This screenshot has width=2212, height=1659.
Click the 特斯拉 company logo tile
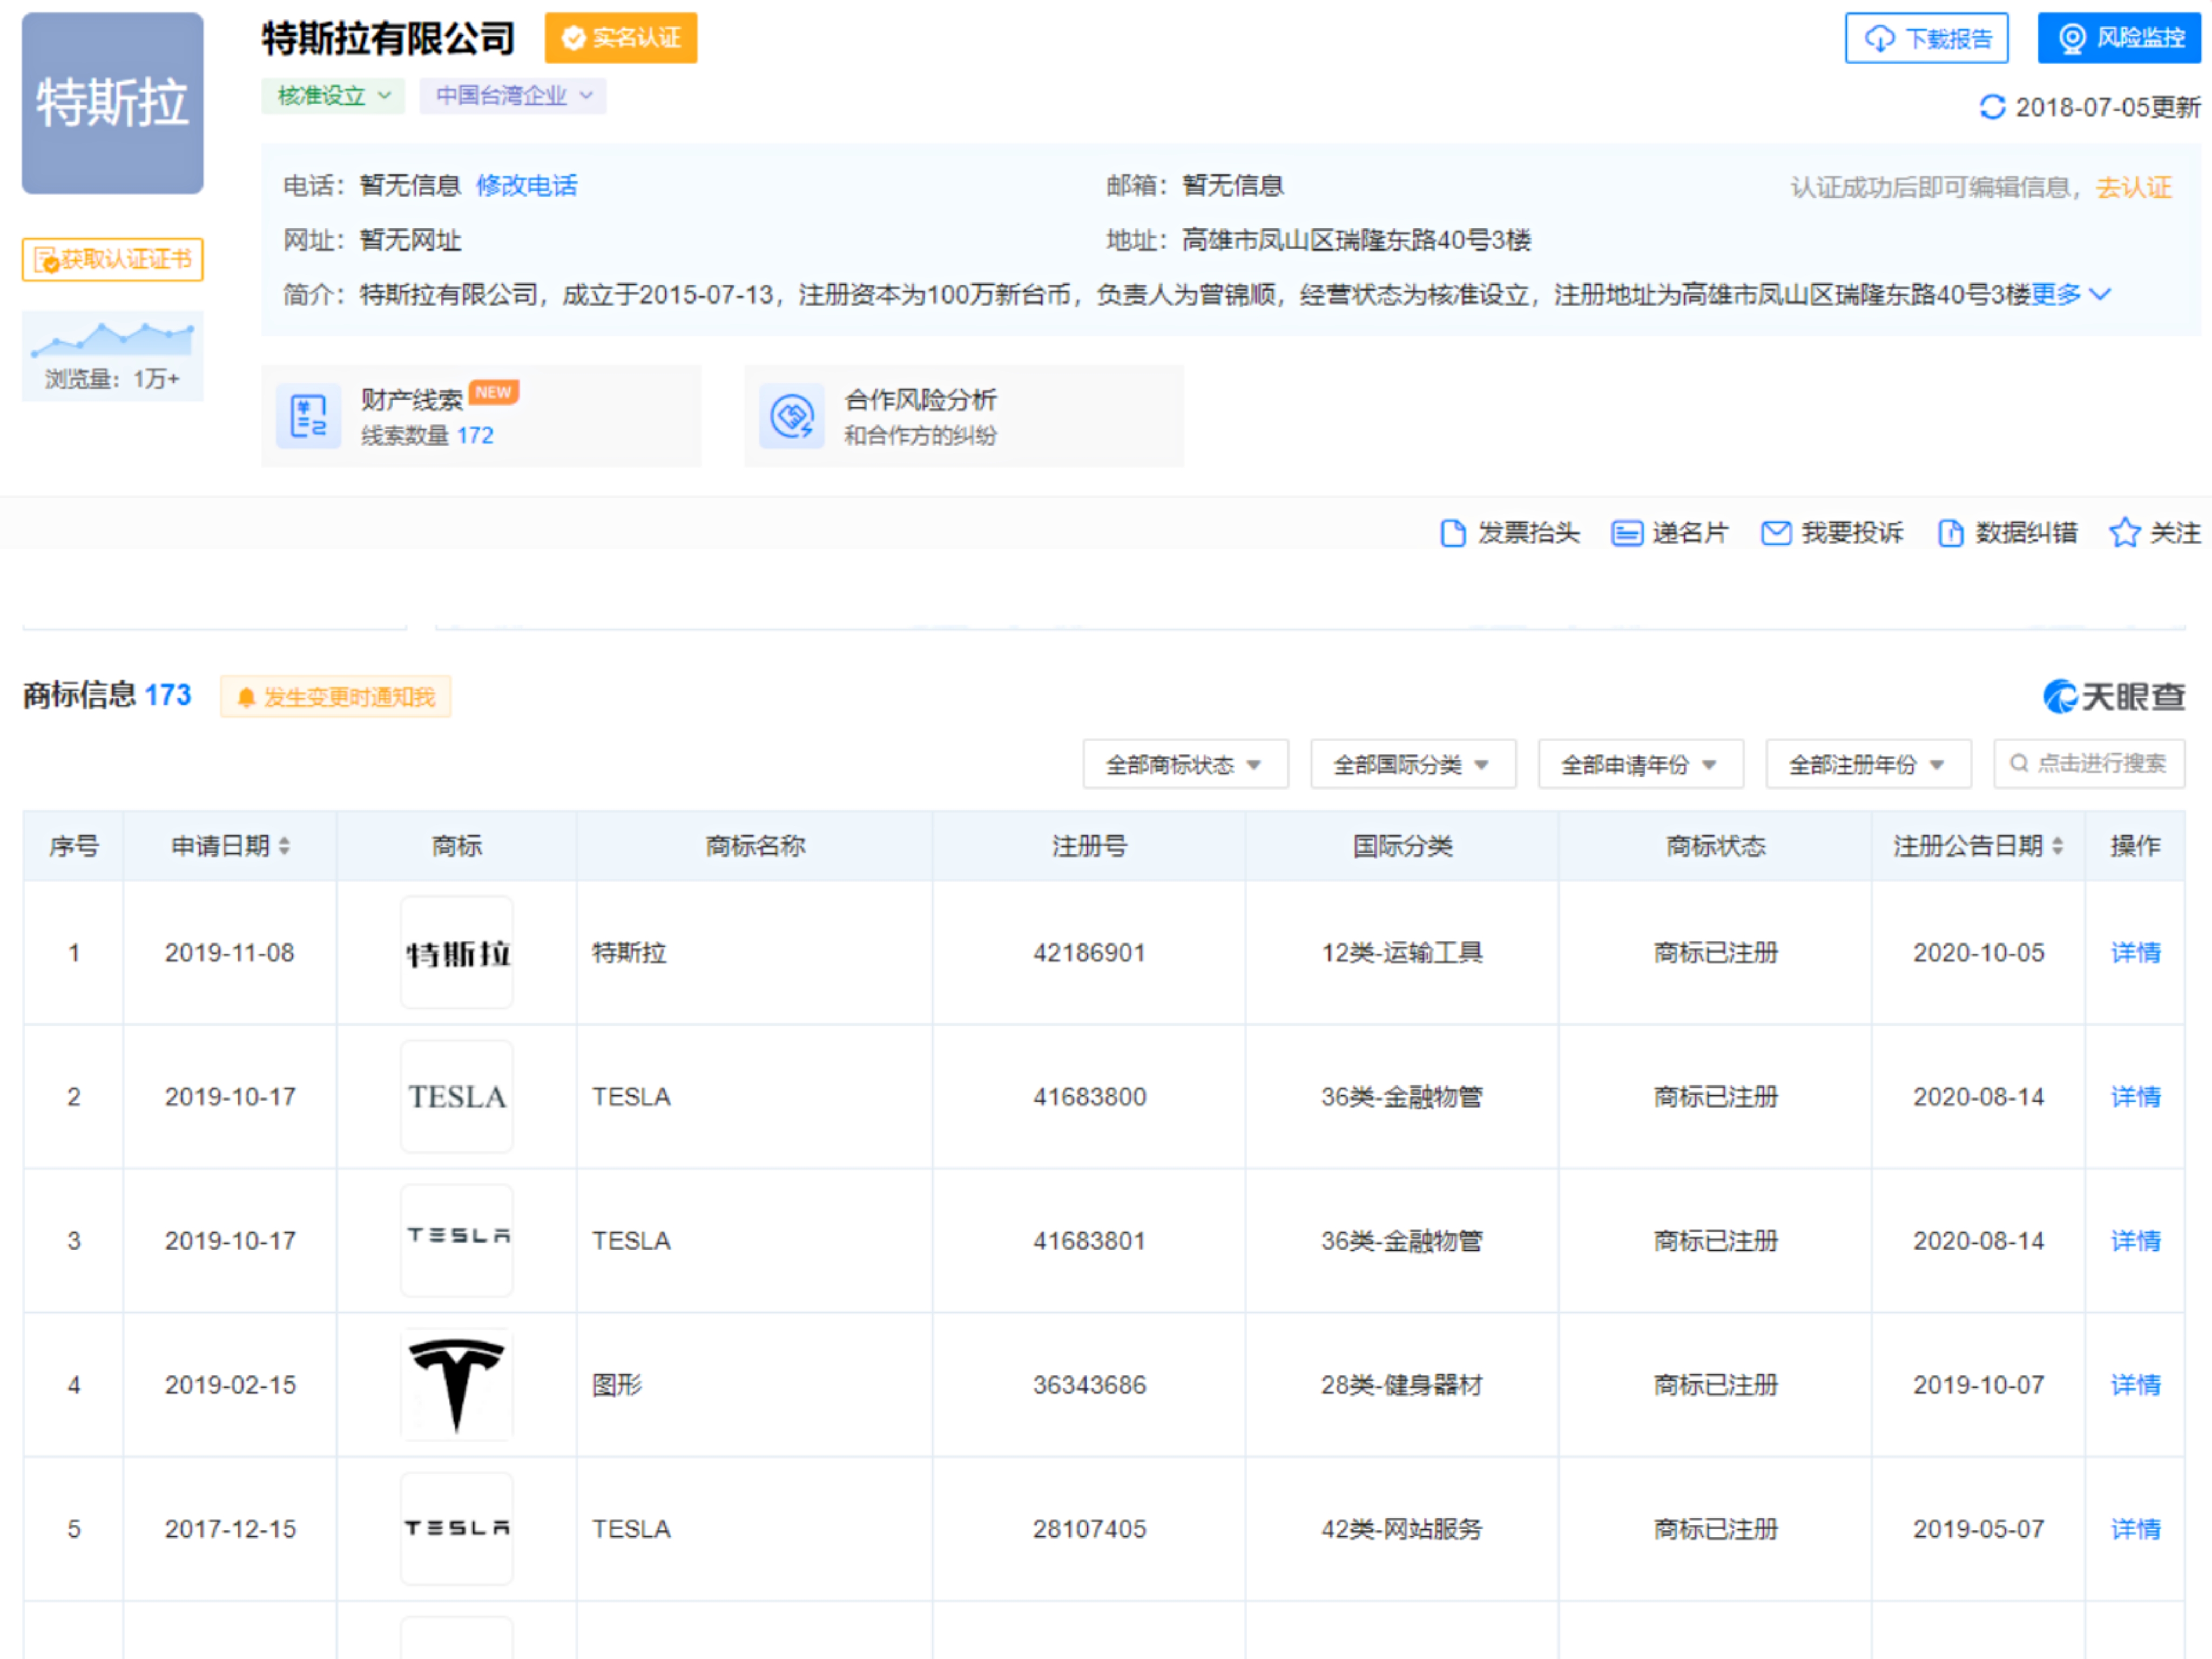tap(112, 103)
